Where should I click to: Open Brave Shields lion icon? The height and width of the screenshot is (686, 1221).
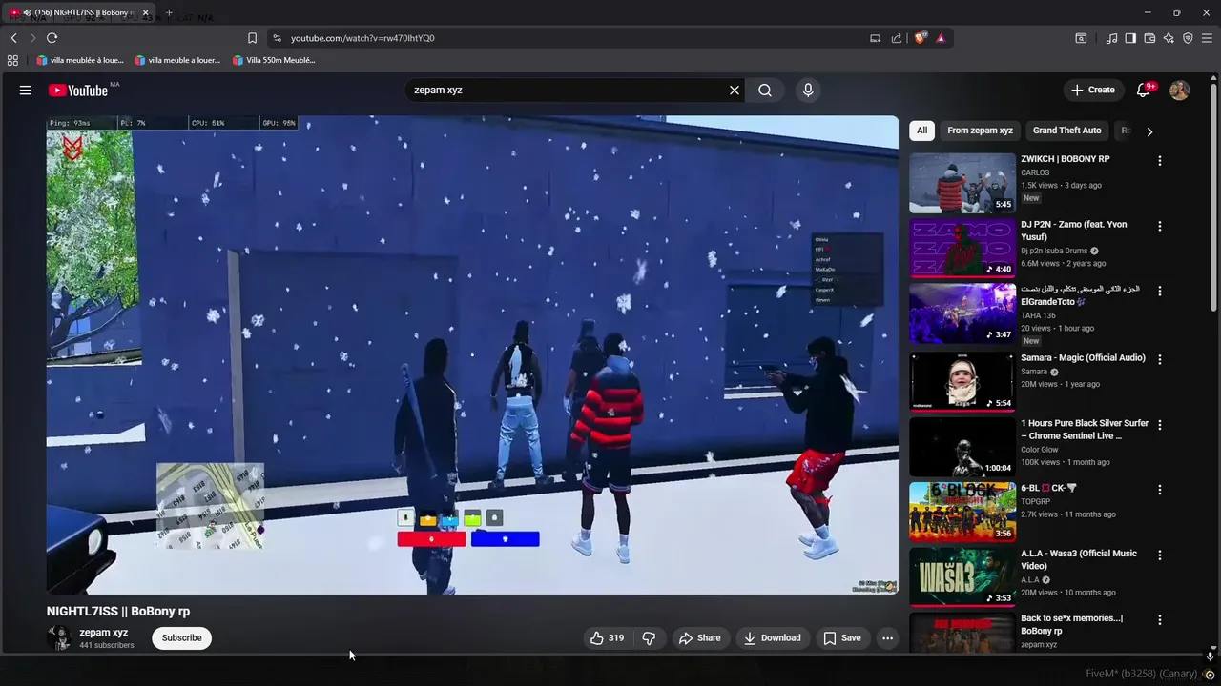click(921, 38)
